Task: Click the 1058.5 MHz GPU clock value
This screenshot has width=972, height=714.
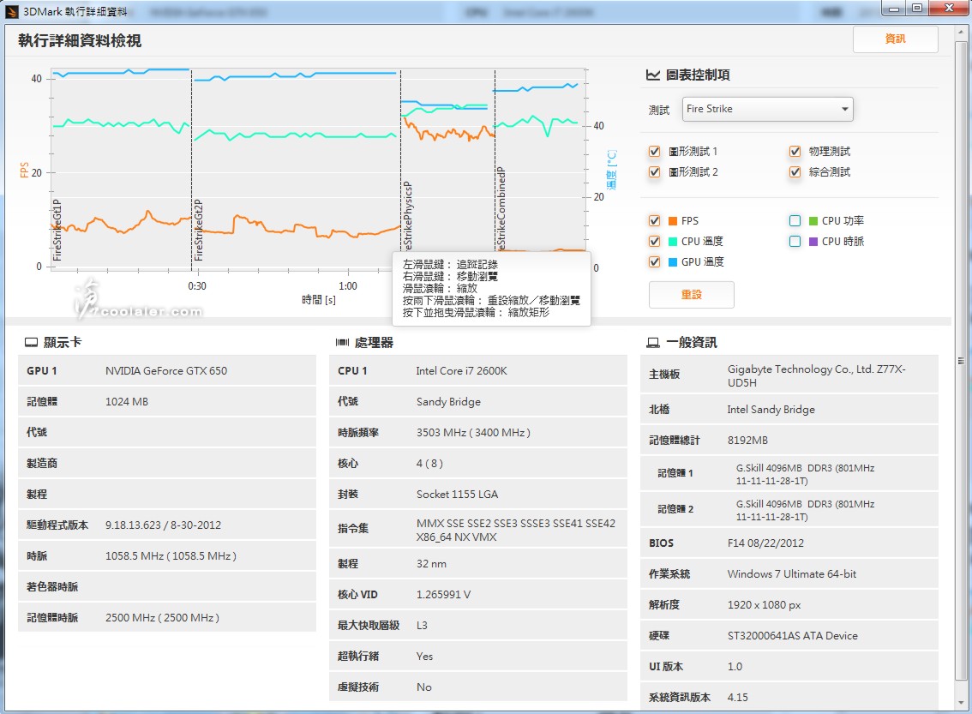Action: point(171,556)
